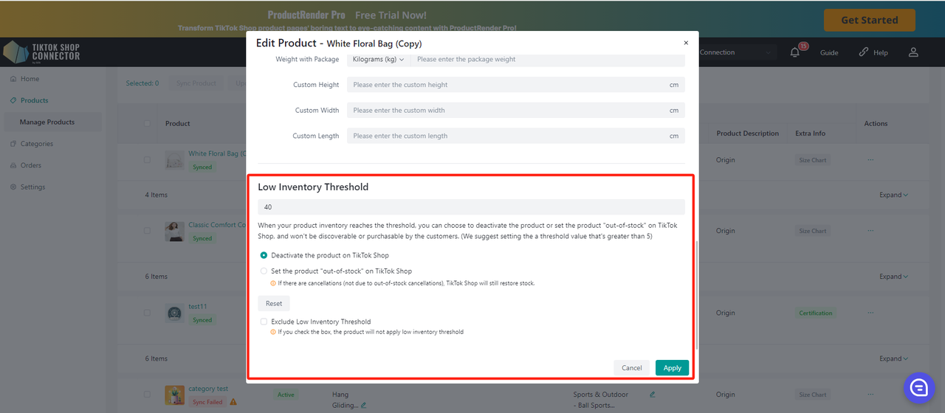Select Deactivate the product on TikTok Shop
This screenshot has width=945, height=413.
(x=264, y=255)
